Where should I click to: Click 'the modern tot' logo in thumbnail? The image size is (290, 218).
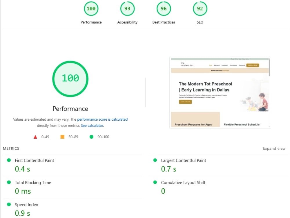coord(187,64)
